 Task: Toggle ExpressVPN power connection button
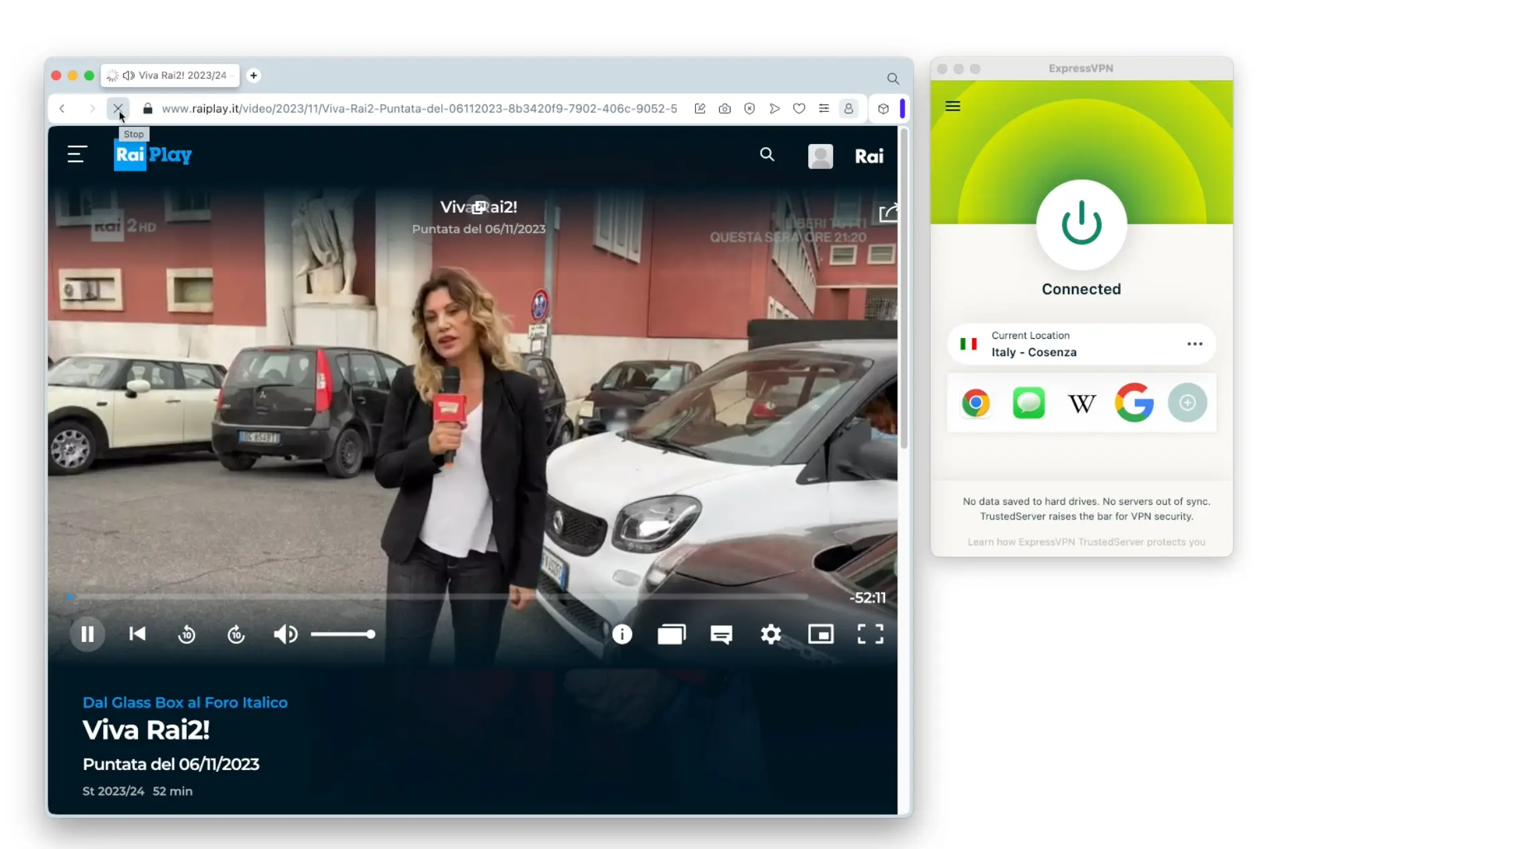pos(1081,224)
